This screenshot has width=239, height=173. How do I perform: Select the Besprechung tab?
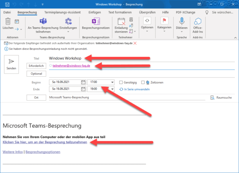pos(27,13)
